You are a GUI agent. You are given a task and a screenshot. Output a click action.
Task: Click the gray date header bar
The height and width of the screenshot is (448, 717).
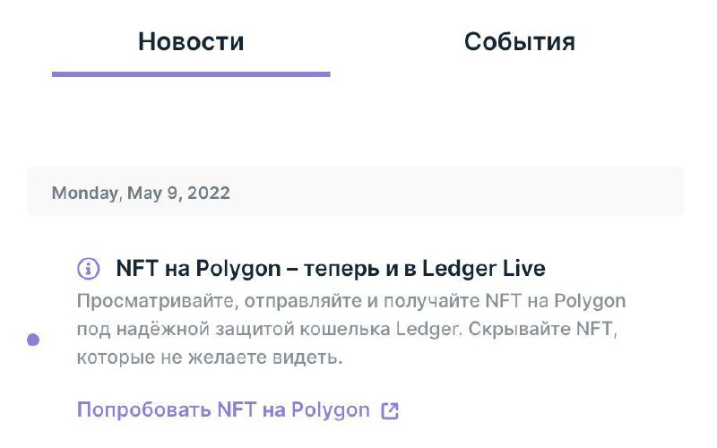click(448, 192)
